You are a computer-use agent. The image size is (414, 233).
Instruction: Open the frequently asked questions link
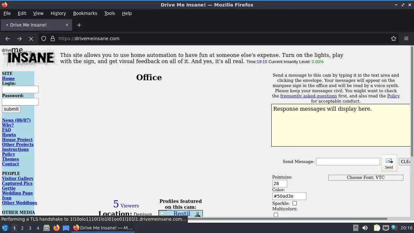[x=309, y=96]
